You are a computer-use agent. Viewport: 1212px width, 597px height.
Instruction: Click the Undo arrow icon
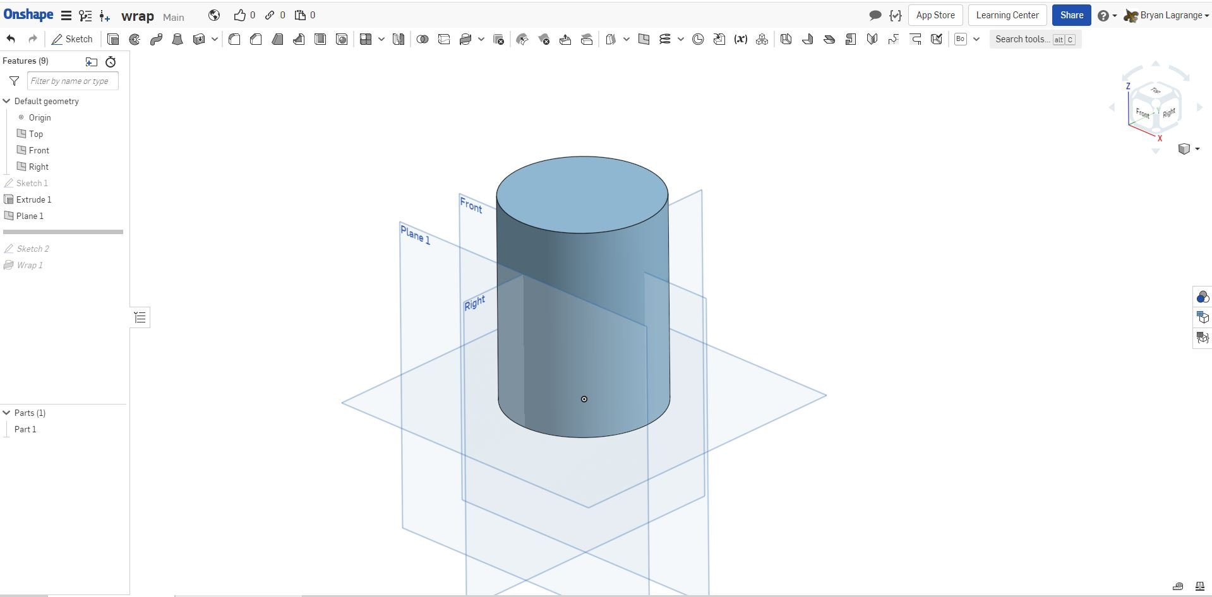point(11,39)
